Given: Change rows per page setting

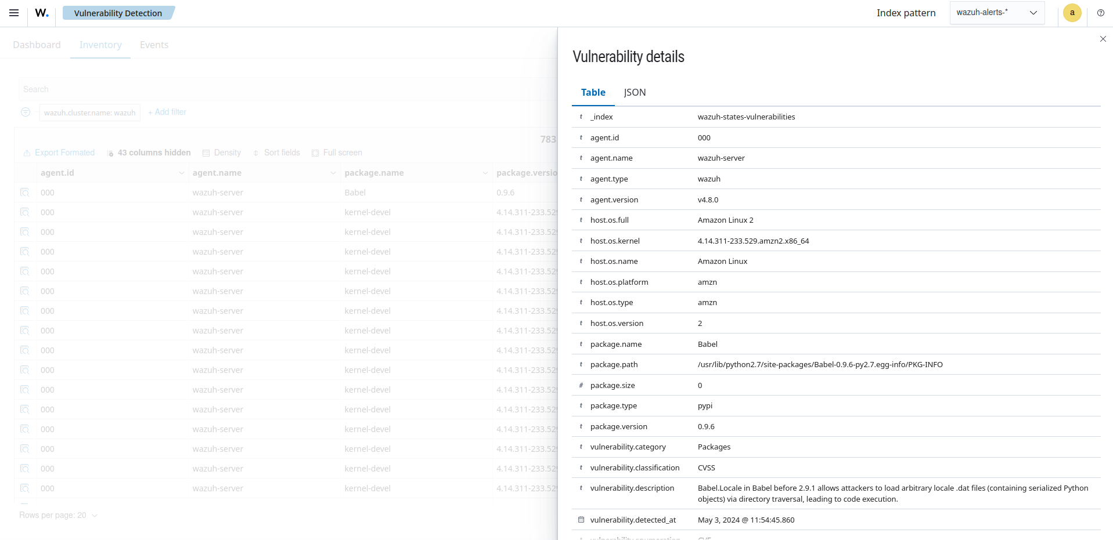Looking at the screenshot, I should (58, 515).
